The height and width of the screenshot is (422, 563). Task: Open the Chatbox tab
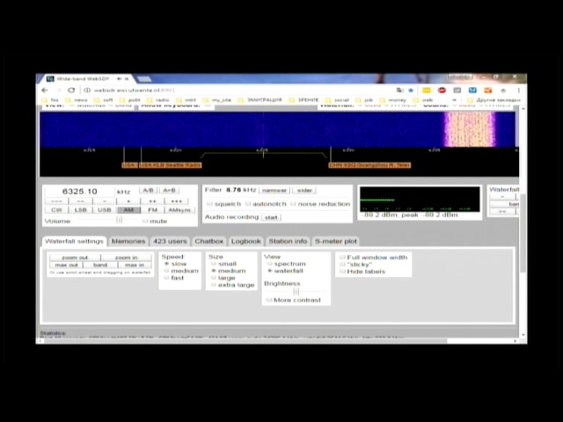[209, 242]
